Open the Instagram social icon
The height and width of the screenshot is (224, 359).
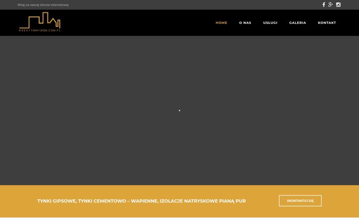point(339,4)
